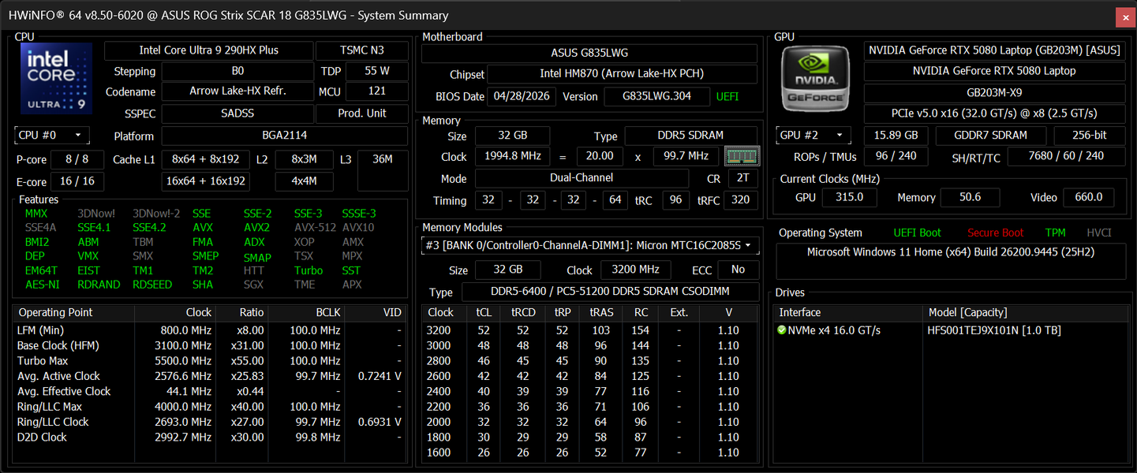Click the HVCI status label

click(x=1099, y=233)
